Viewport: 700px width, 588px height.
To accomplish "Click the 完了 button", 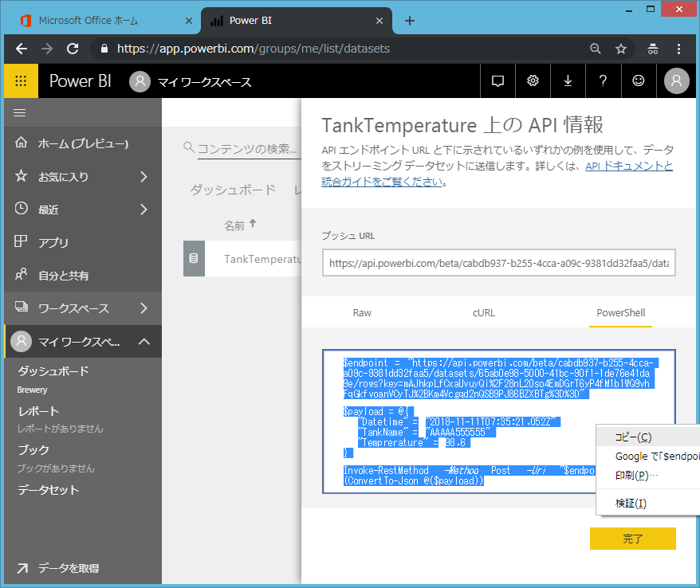I will pyautogui.click(x=632, y=539).
